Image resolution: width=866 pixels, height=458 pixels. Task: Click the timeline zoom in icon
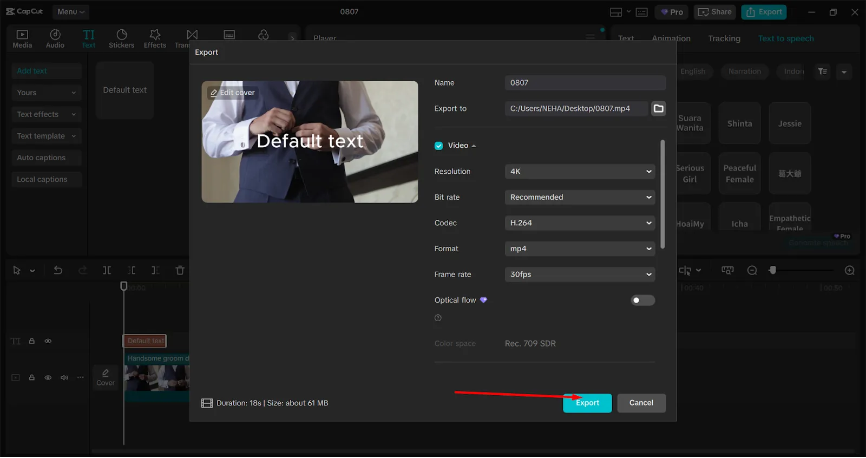(849, 271)
